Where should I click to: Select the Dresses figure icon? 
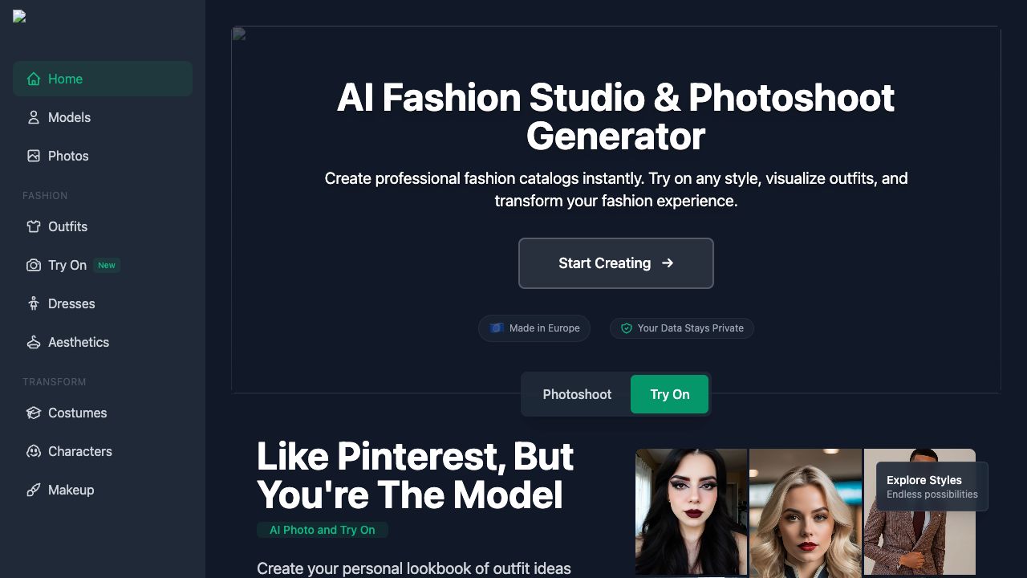[34, 303]
